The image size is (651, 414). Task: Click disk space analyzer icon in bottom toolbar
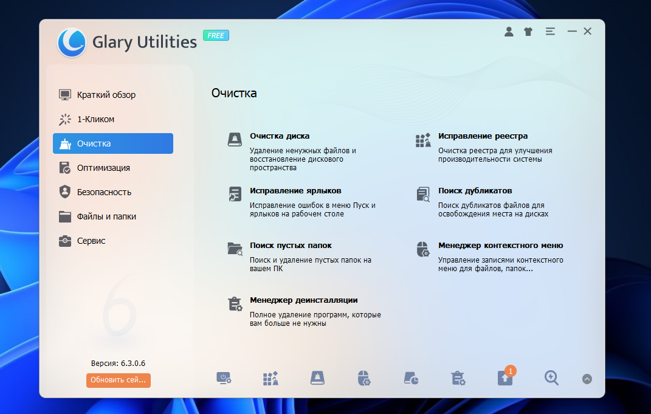tap(411, 378)
